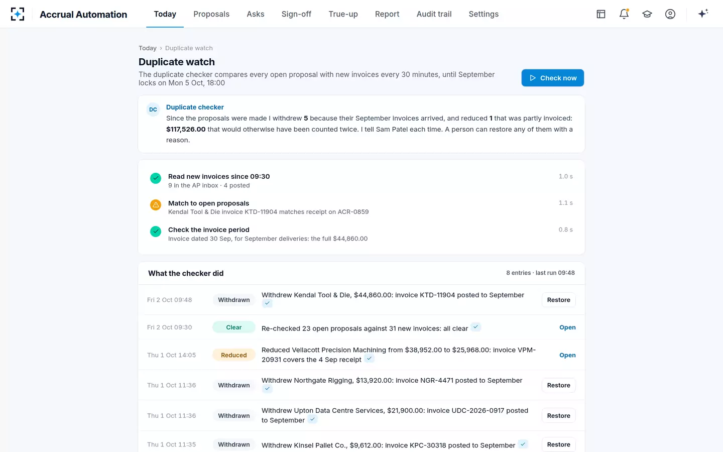Click checkmark badge after Upton Data Centre entry

click(312, 419)
